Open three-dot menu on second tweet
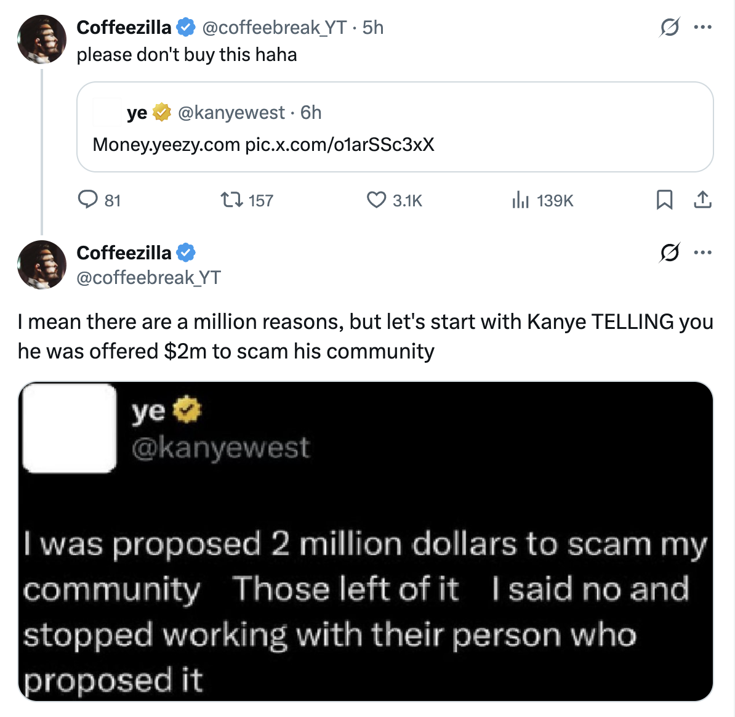This screenshot has height=717, width=735. pos(702,253)
